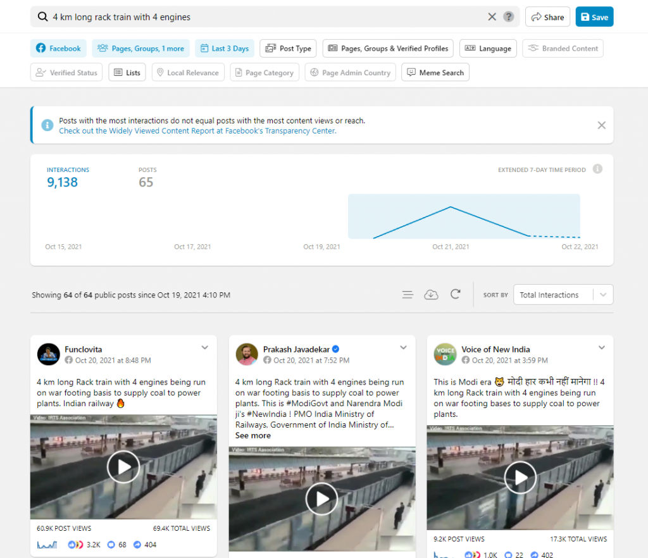Expand options chevron on Funclovita post
The image size is (648, 558).
pos(205,348)
